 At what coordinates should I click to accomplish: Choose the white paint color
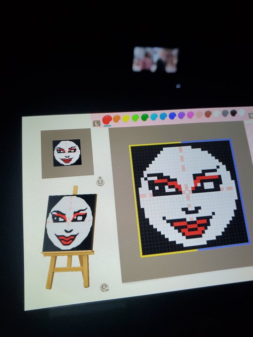click(217, 113)
